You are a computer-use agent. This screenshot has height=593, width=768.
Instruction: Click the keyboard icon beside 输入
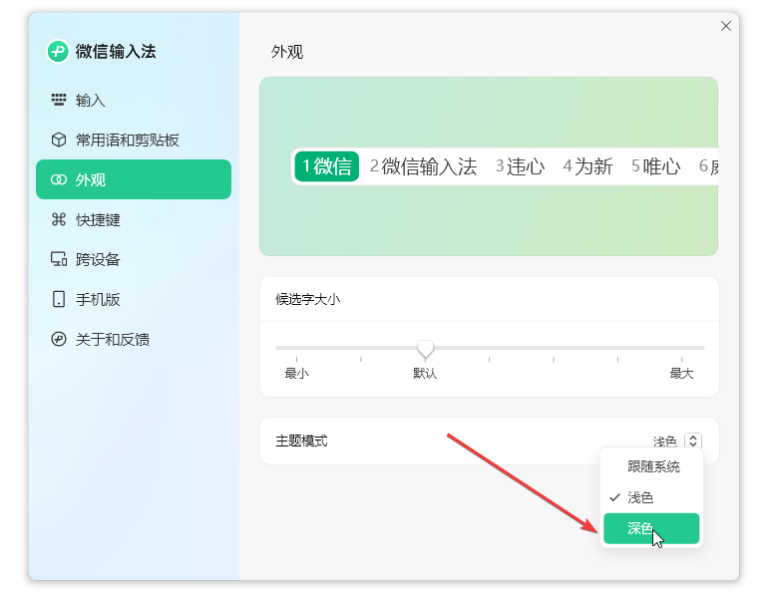click(59, 100)
